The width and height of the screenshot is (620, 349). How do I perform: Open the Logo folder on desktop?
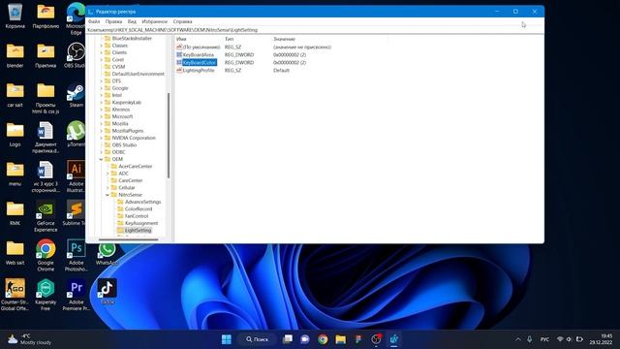pyautogui.click(x=15, y=134)
